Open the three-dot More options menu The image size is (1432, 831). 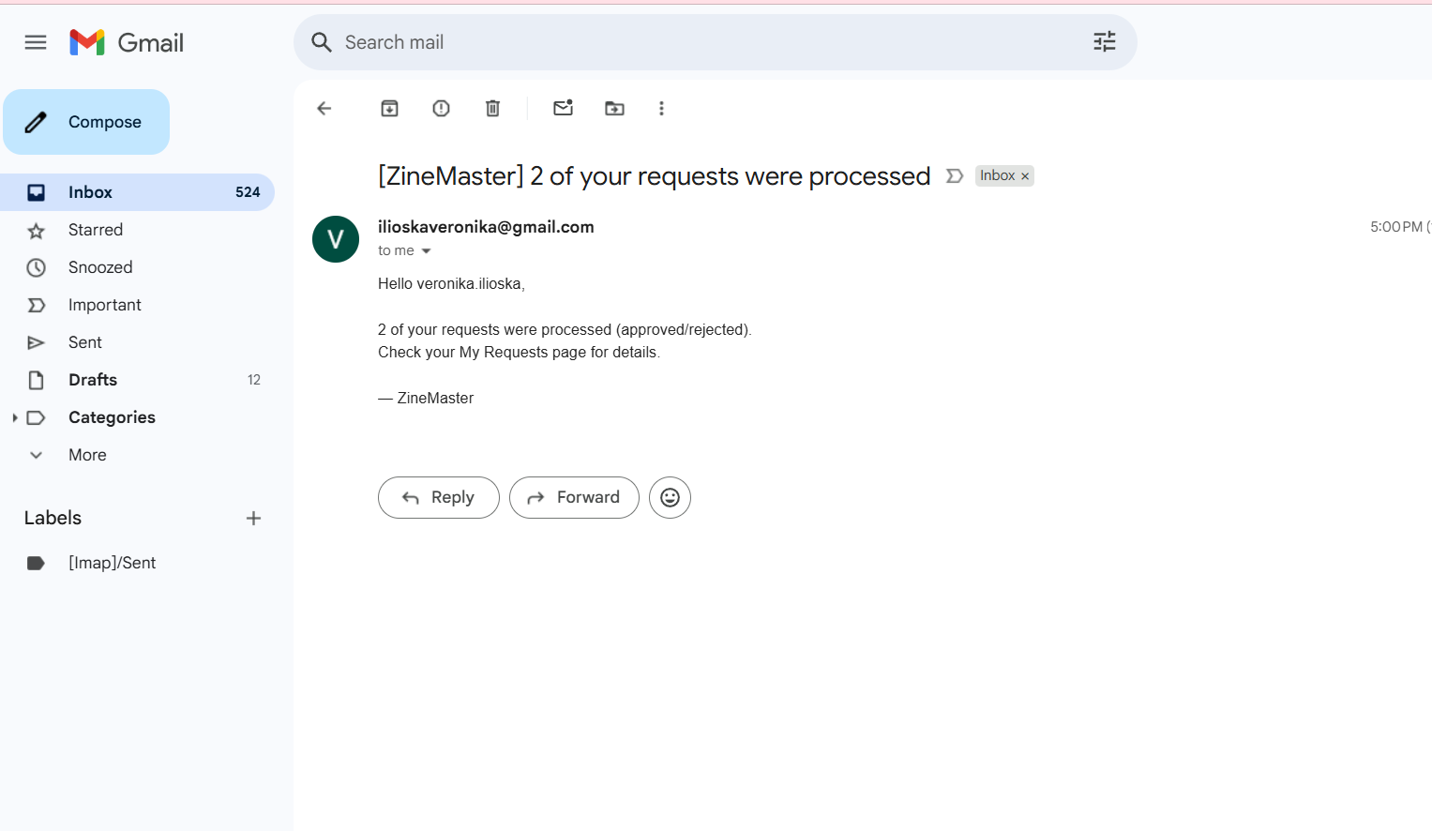click(x=661, y=109)
